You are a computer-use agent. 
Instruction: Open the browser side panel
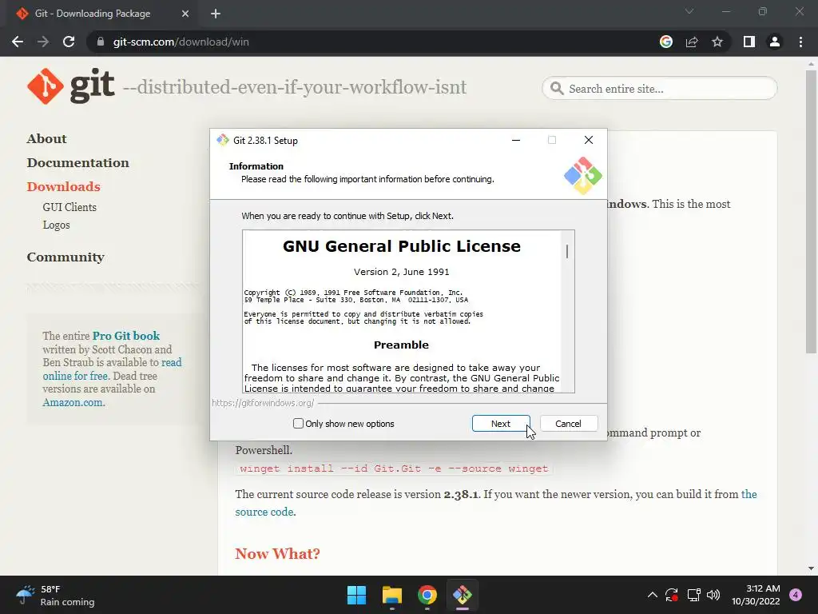coord(749,42)
